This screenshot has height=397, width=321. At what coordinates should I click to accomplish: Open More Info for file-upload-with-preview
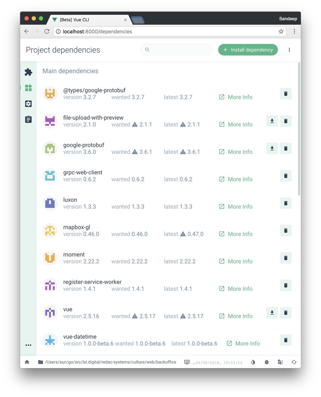pyautogui.click(x=236, y=124)
